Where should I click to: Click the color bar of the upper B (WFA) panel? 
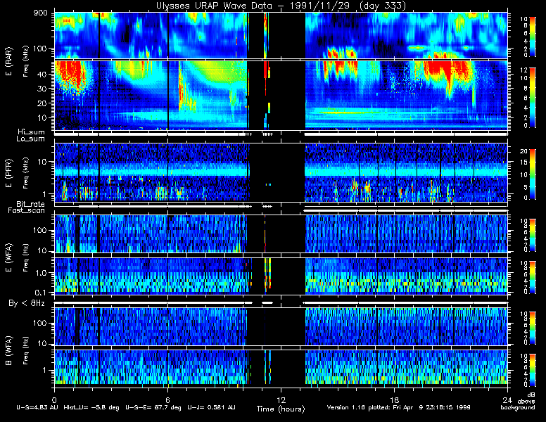pos(533,328)
